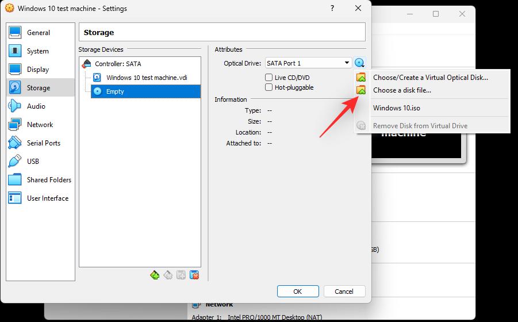Open the Audio settings category

point(40,106)
